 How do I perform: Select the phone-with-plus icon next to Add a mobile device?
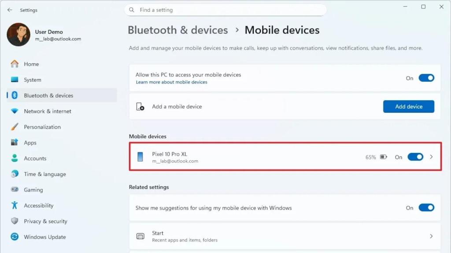(140, 106)
